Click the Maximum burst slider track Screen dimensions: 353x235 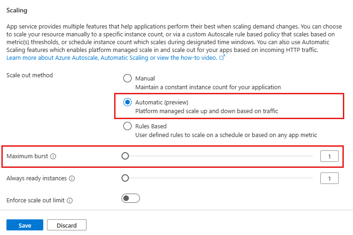pyautogui.click(x=221, y=156)
